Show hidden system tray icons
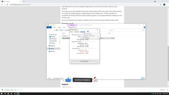 (151, 94)
